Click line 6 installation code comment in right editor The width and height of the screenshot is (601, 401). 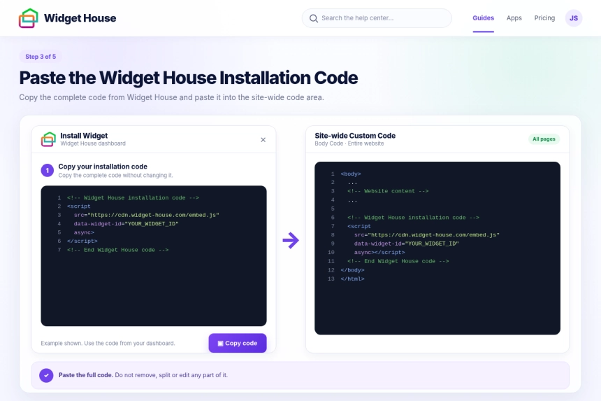click(x=413, y=218)
